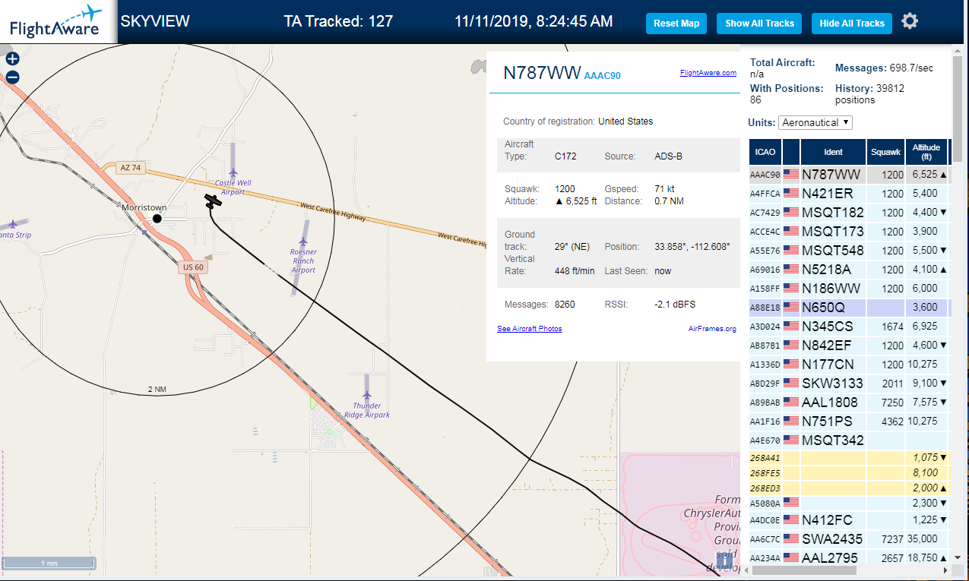Image resolution: width=969 pixels, height=581 pixels.
Task: Sort table by Ident column header
Action: click(833, 153)
